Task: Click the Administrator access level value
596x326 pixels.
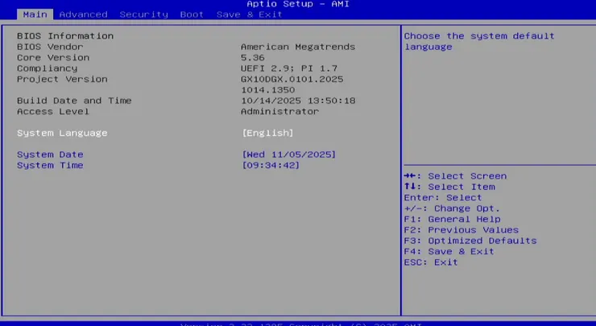Action: click(279, 111)
